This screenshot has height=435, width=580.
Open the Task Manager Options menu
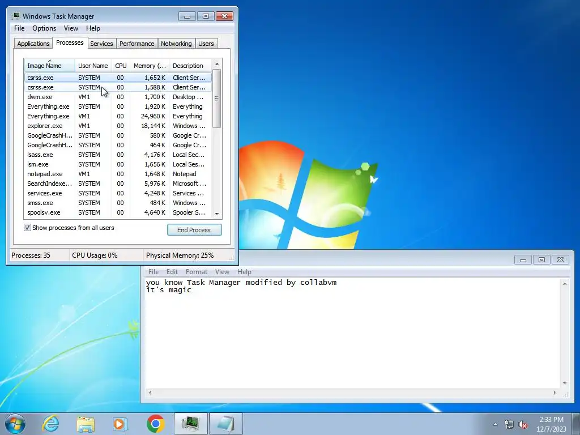click(44, 28)
